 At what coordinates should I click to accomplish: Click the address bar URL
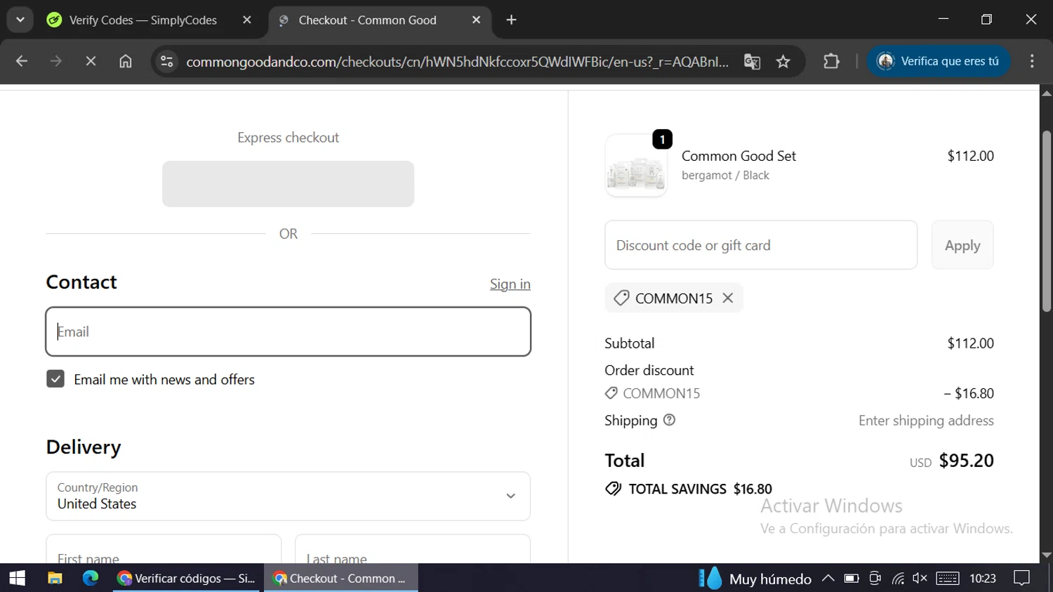pos(457,62)
